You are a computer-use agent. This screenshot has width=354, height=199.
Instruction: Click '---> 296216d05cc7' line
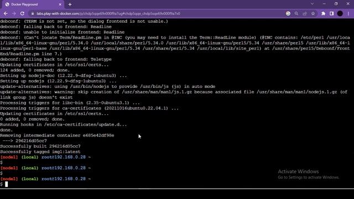[24, 141]
